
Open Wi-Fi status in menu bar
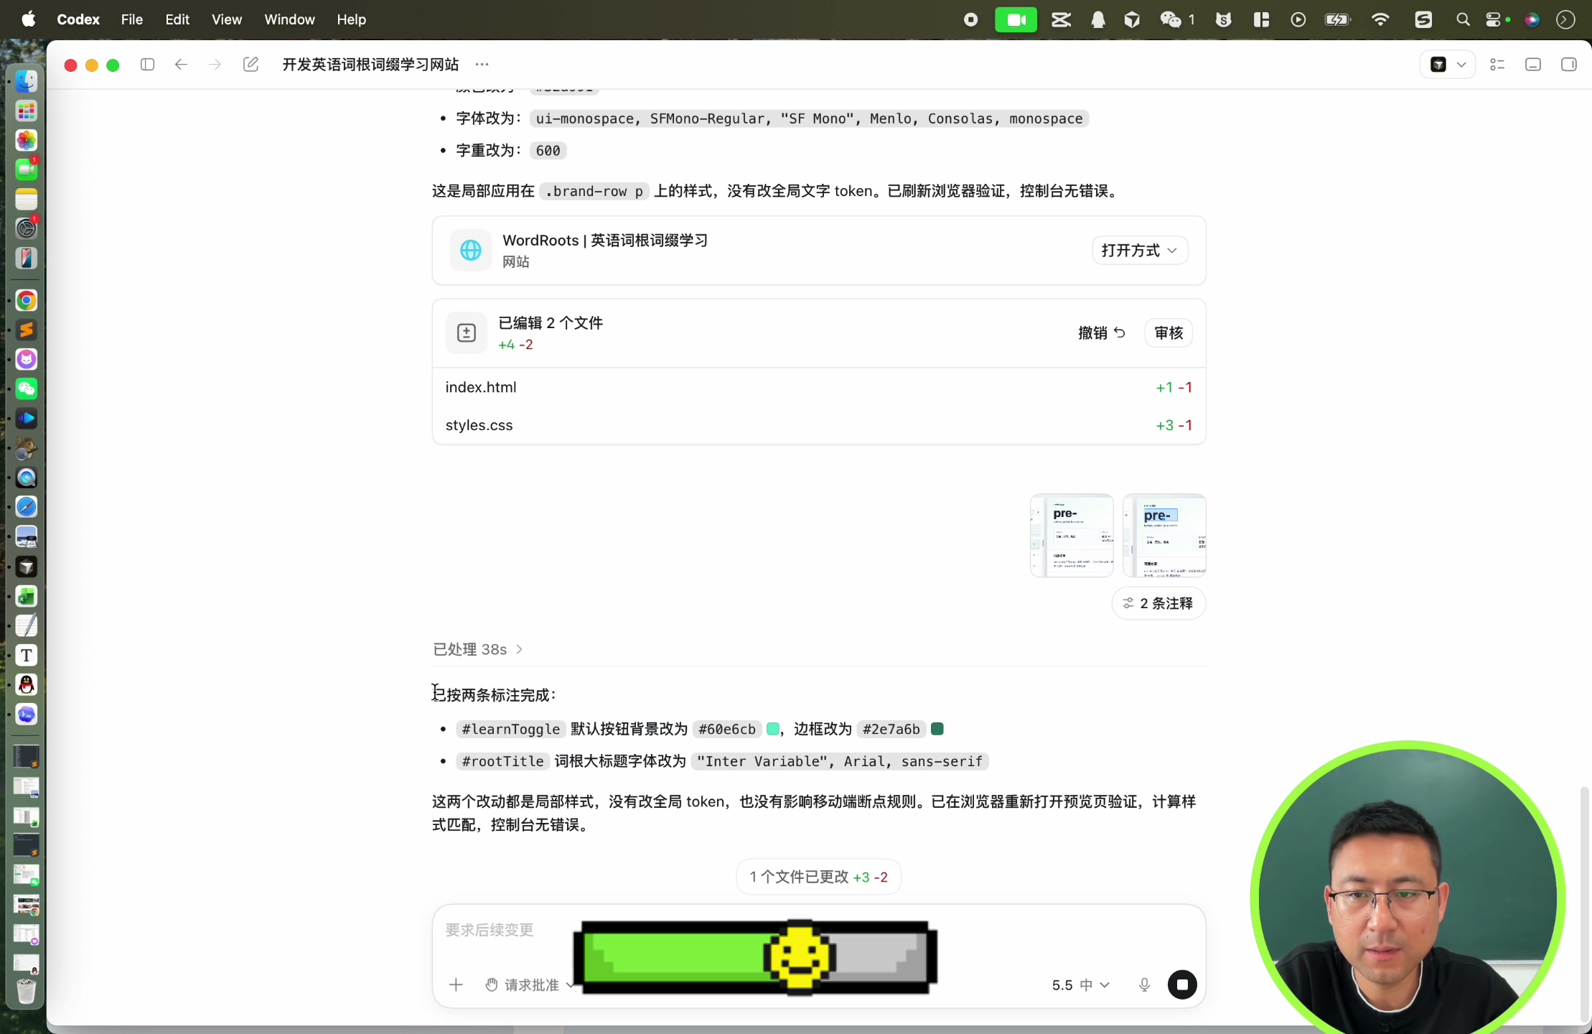tap(1380, 19)
